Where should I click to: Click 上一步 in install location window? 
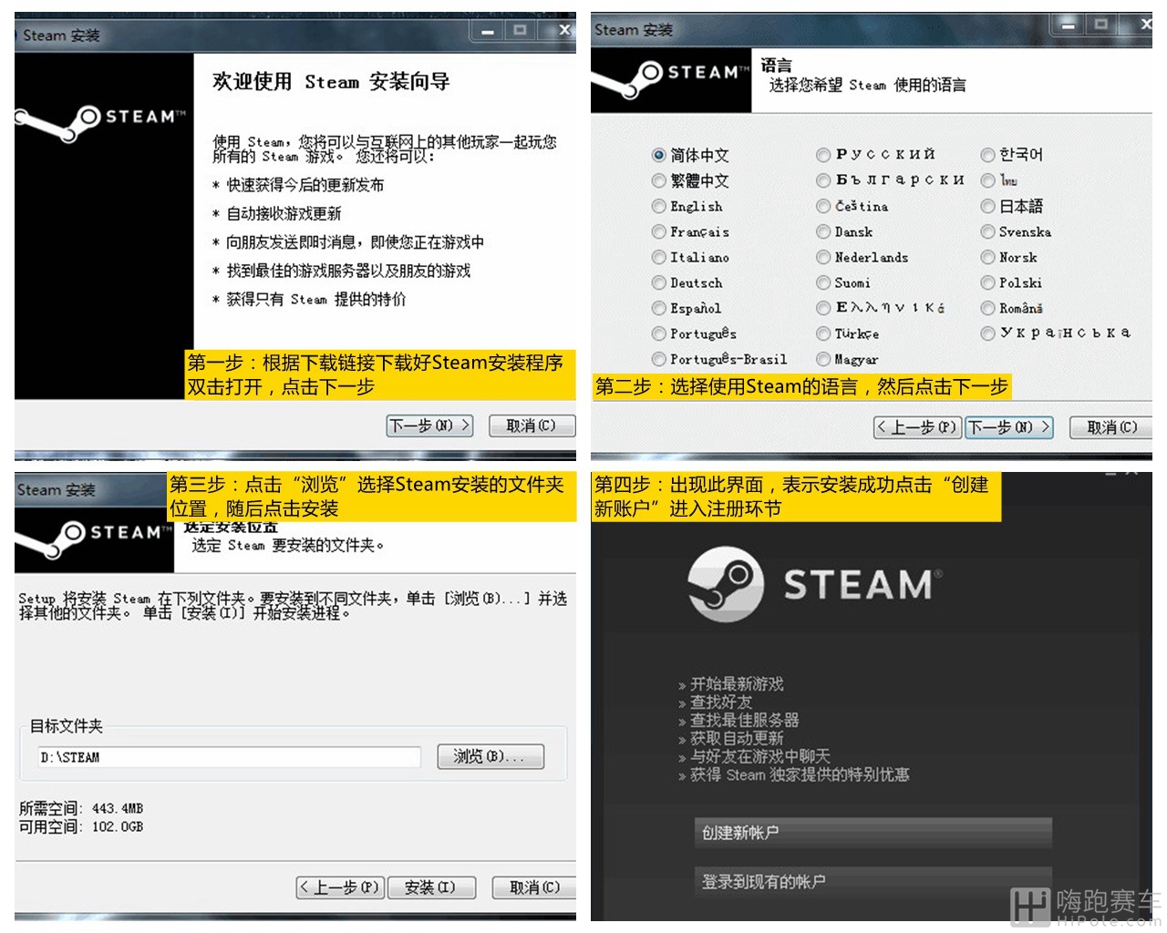(x=340, y=887)
